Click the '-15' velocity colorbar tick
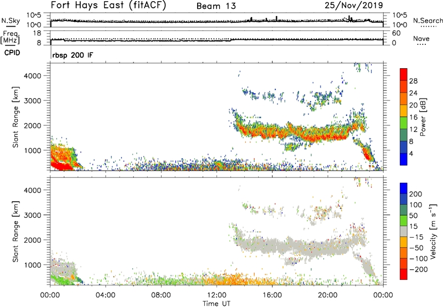Screen dimensions: 443x307 coord(416,237)
